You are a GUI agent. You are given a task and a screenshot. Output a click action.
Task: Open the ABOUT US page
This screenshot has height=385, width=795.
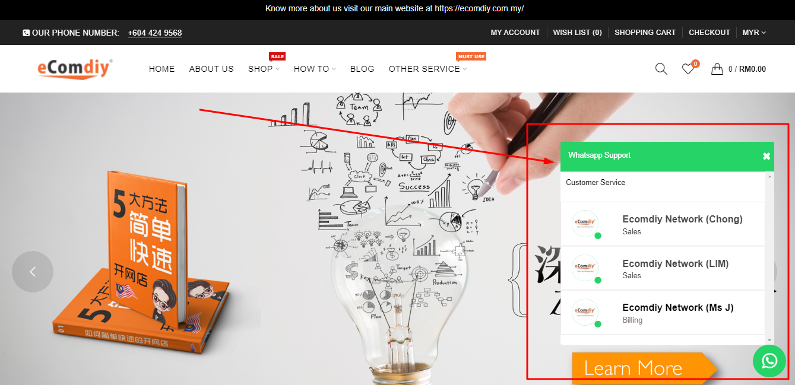point(211,69)
